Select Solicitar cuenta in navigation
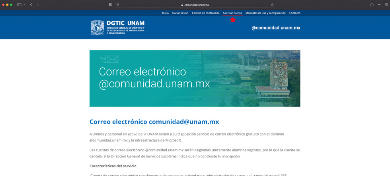 point(232,13)
